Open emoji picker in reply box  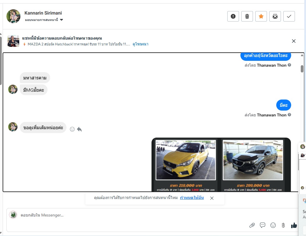tap(273, 225)
